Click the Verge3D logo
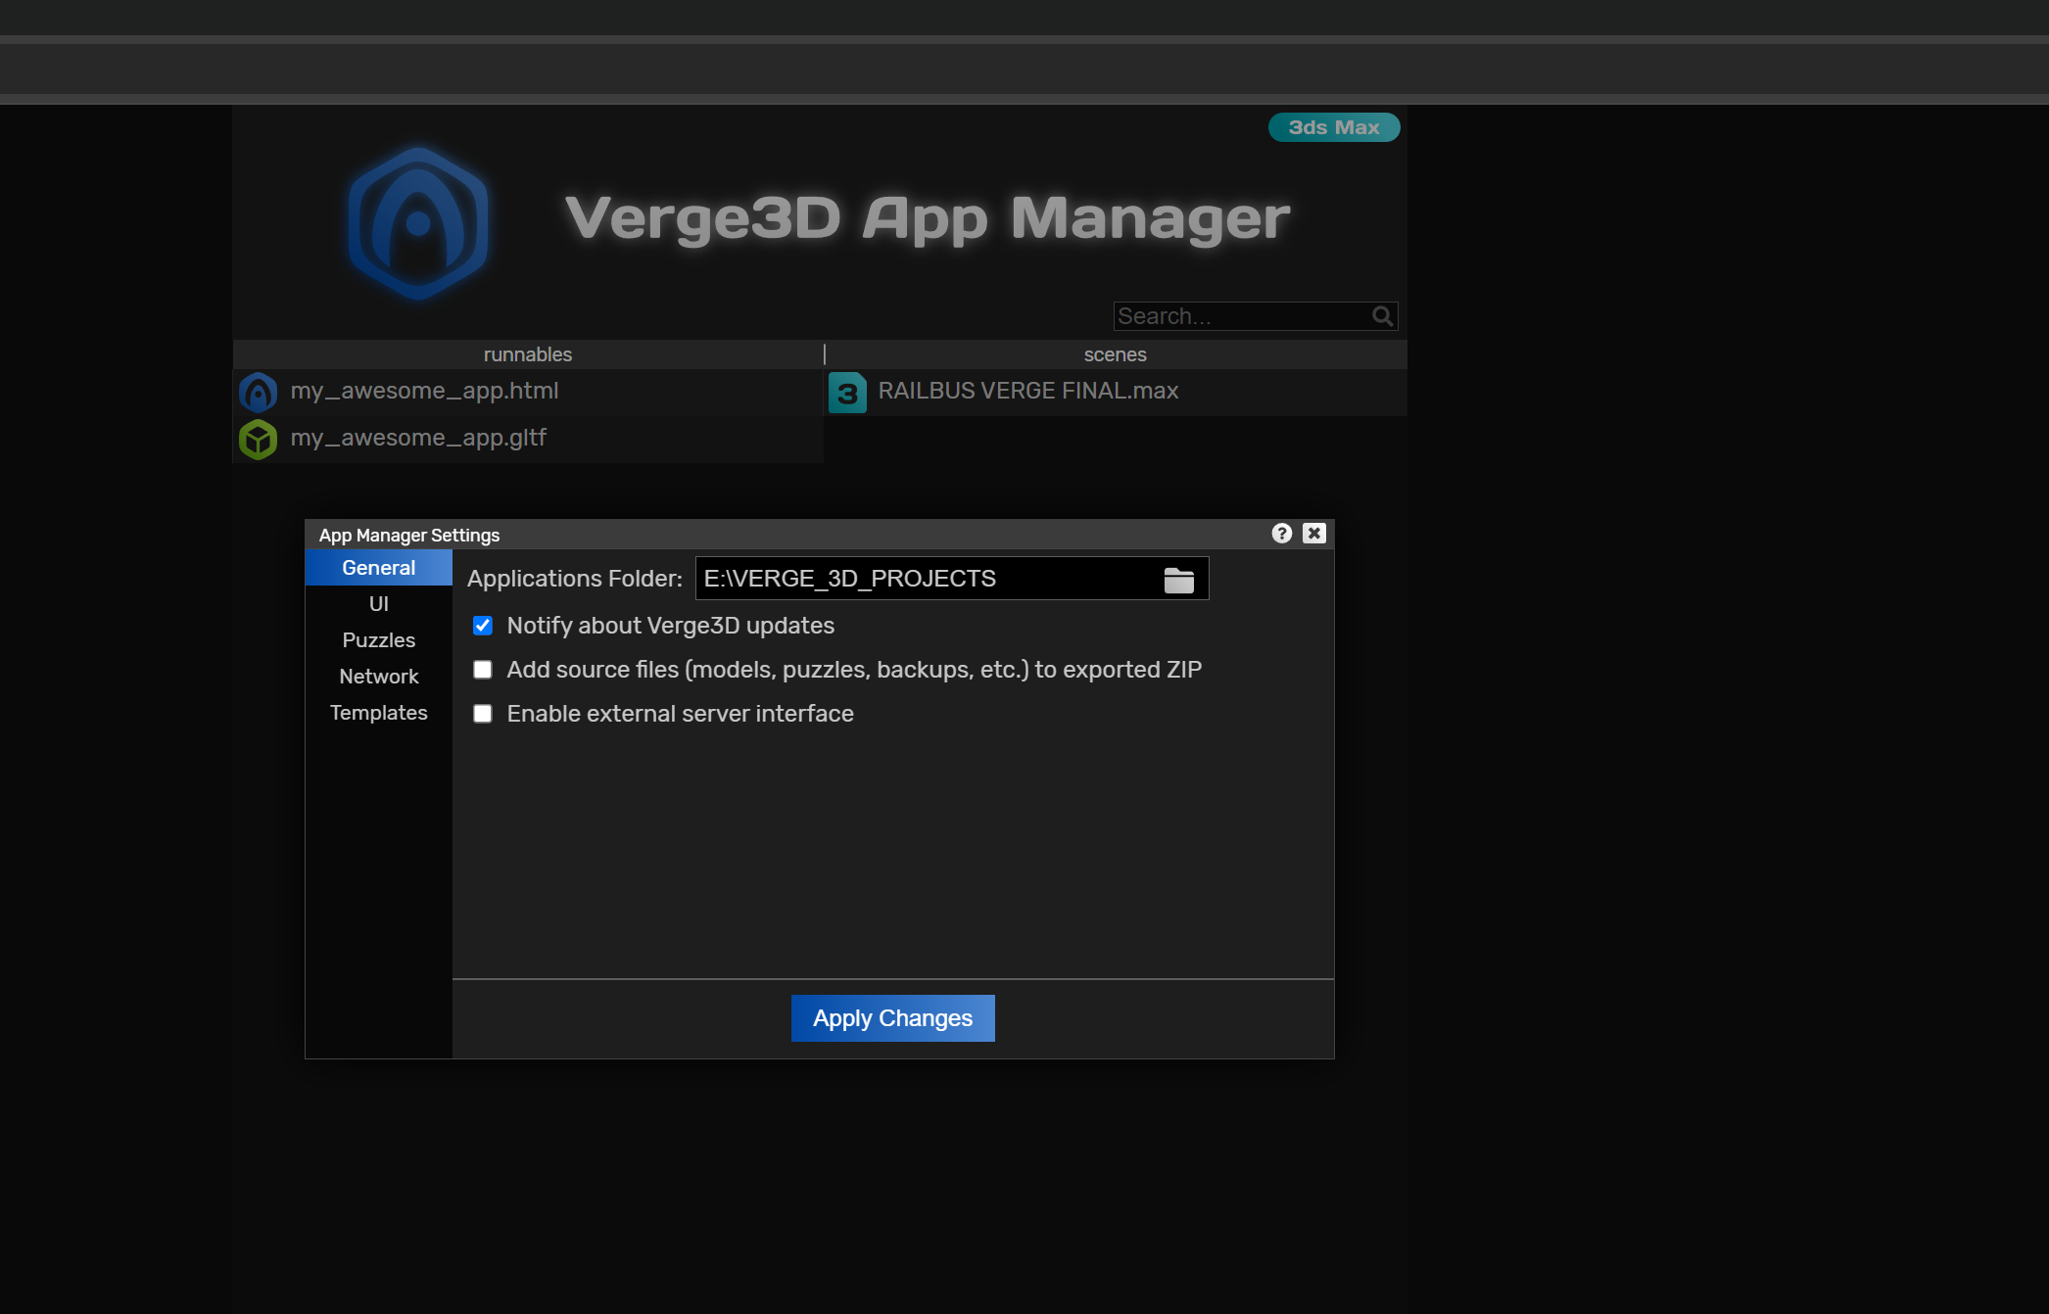Viewport: 2049px width, 1314px height. 418,223
